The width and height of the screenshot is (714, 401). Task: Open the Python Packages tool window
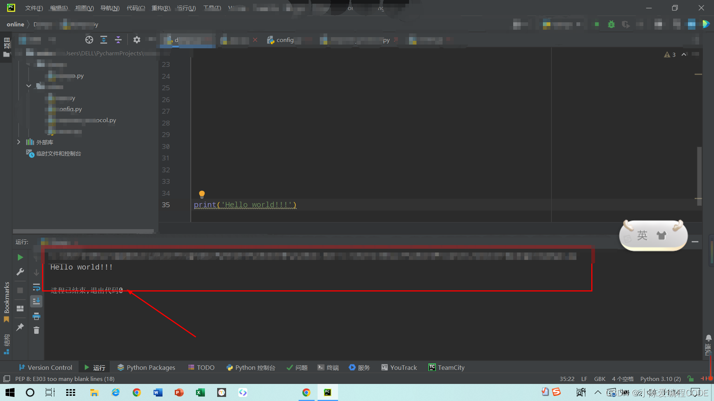146,368
